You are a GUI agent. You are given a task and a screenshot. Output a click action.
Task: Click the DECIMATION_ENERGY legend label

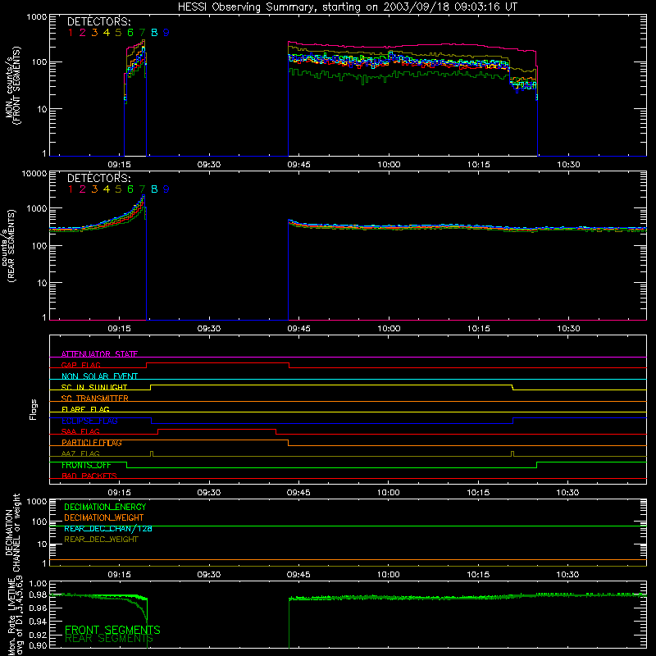pos(105,507)
